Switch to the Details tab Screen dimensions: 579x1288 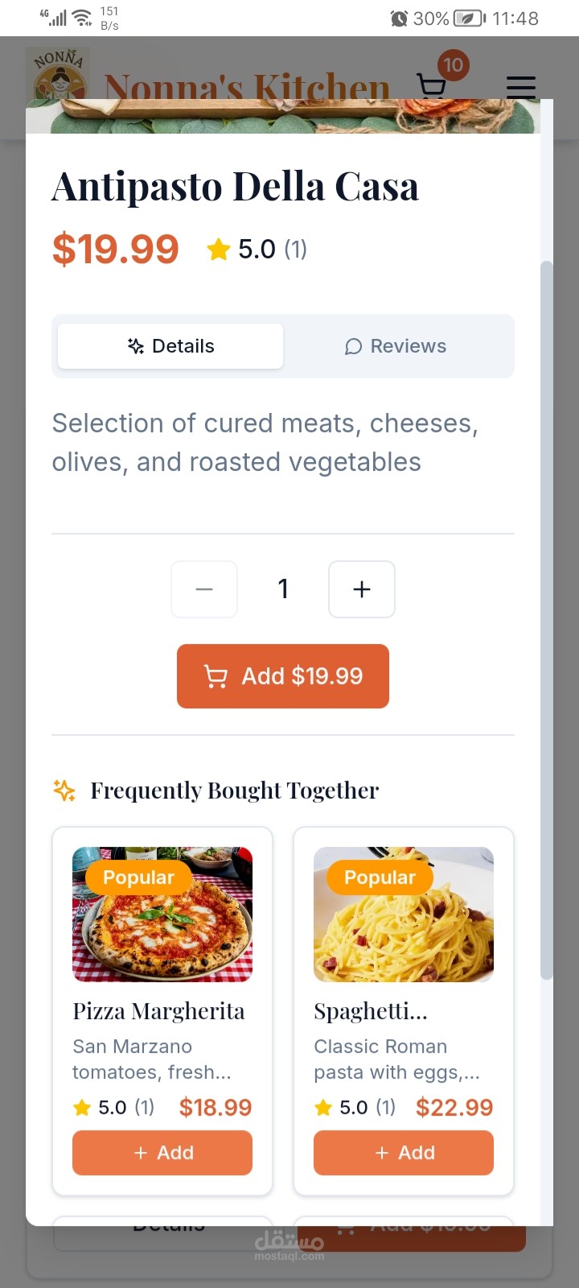pyautogui.click(x=170, y=346)
